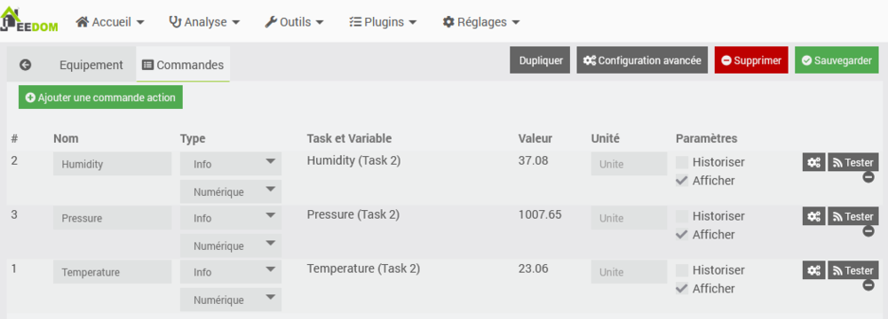
Task: Edit the Temperature name field
Action: tap(112, 271)
